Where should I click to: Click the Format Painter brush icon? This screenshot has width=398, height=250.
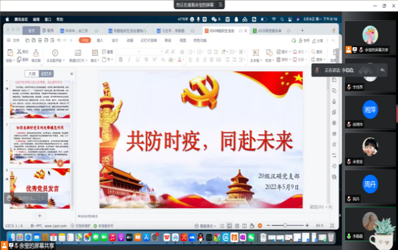click(x=36, y=53)
